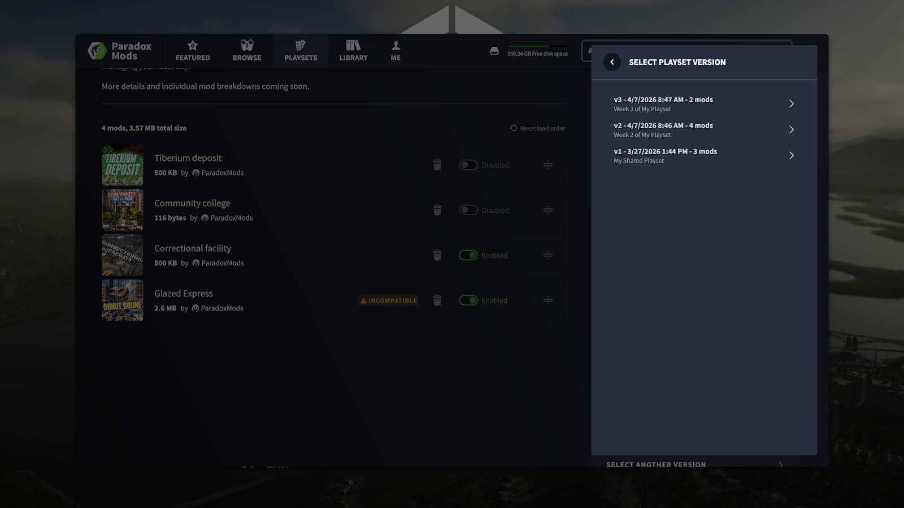Click the reorder handle for Glazed Express
The image size is (904, 508).
(547, 300)
